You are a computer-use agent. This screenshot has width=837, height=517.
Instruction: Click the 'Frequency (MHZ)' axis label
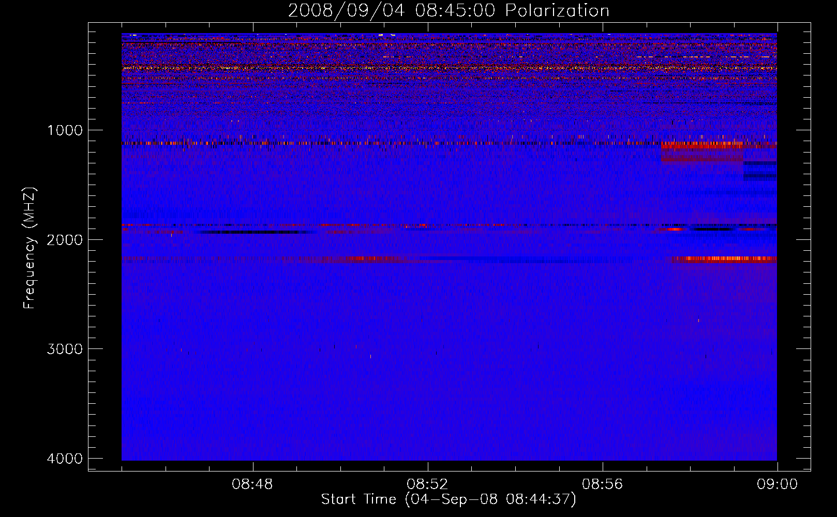[x=29, y=248]
